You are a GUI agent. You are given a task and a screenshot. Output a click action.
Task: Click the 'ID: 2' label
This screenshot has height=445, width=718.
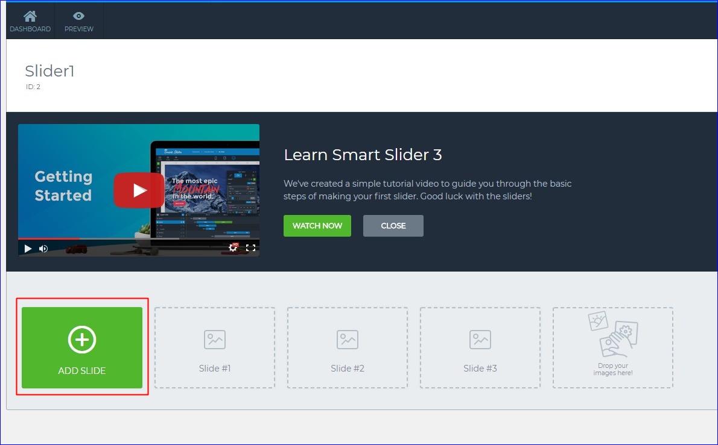coord(33,87)
